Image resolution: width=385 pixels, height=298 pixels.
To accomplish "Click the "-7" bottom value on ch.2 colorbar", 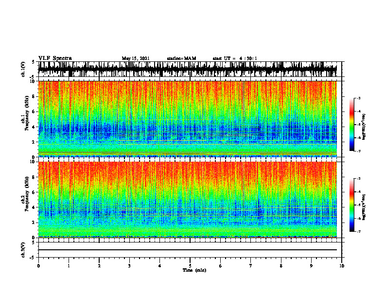I will click(x=359, y=231).
